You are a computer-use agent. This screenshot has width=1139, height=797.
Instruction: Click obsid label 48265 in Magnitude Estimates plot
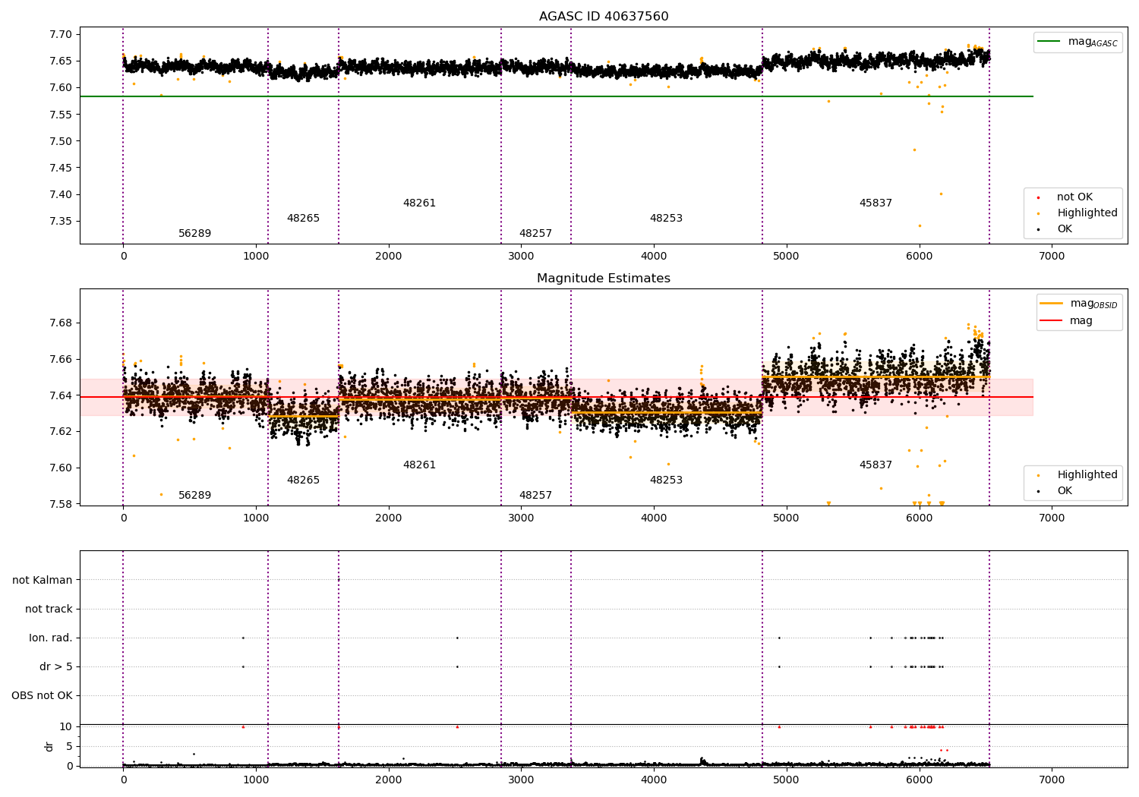303,480
